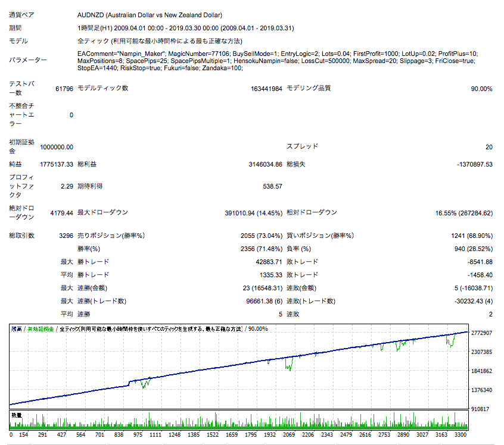
Task: Click the winning trades value 2356 (71.48%)
Action: pos(262,249)
